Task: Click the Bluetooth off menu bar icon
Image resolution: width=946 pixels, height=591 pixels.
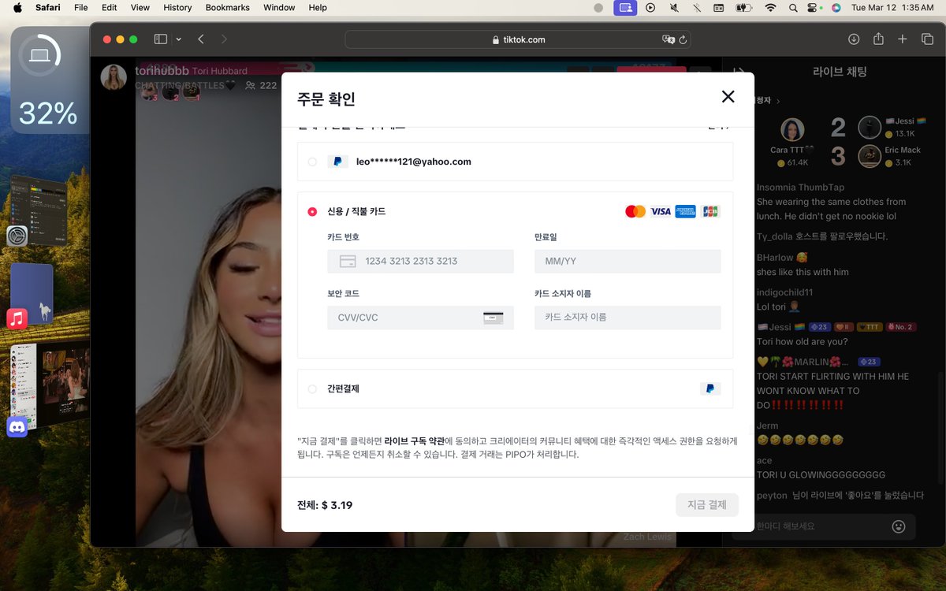Action: tap(697, 7)
